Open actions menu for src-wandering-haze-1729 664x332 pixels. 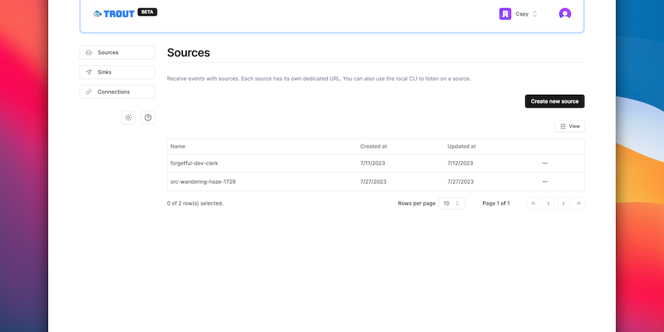coord(545,182)
